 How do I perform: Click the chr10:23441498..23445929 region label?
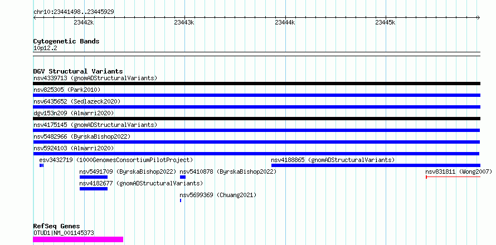pos(74,12)
